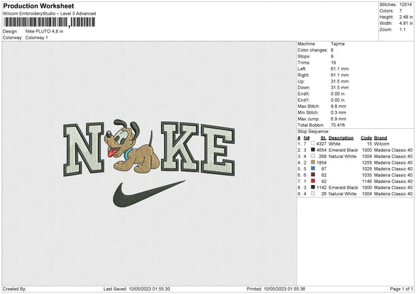The height and width of the screenshot is (294, 416).
Task: Click the Last Saved timestamp 10/05/2023 01:55:30
Action: pos(149,289)
